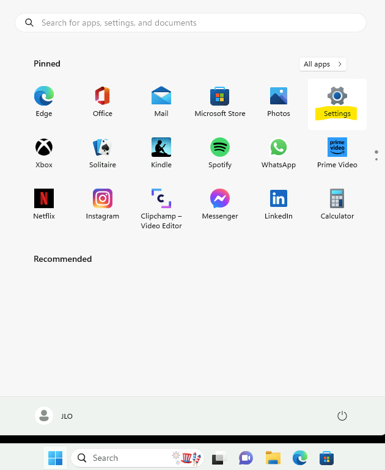This screenshot has height=470, width=385.
Task: Launch Instagram
Action: (102, 205)
